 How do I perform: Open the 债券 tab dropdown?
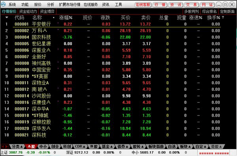[122, 146]
